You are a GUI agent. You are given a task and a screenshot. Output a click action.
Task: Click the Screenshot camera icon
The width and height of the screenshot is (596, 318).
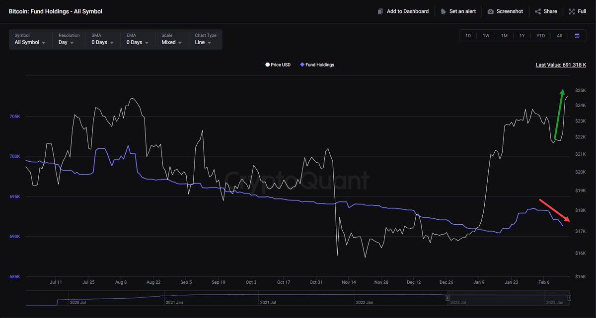491,11
